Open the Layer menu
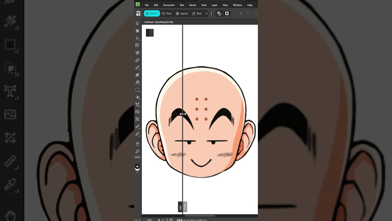 coord(214,5)
